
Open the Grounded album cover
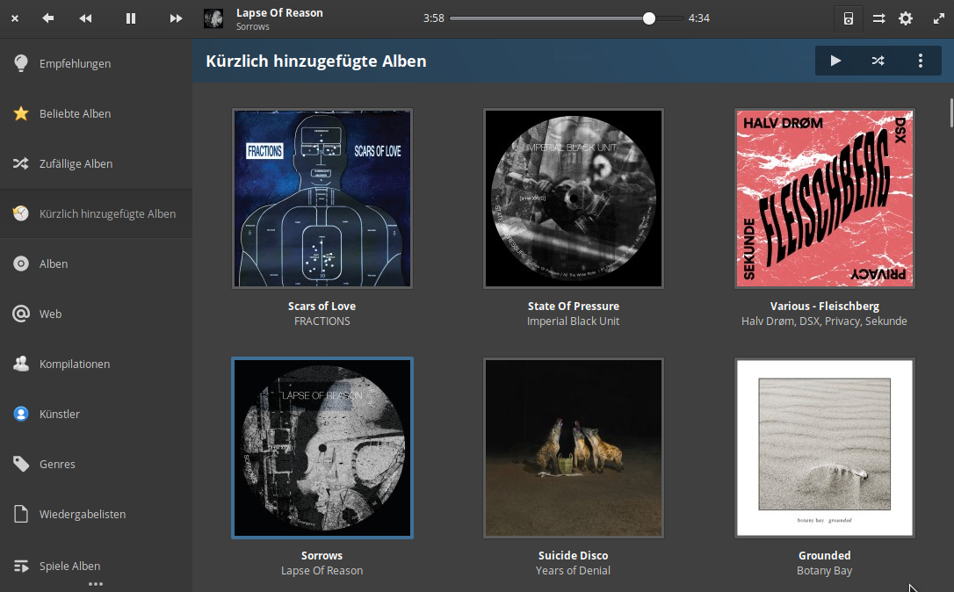point(824,448)
